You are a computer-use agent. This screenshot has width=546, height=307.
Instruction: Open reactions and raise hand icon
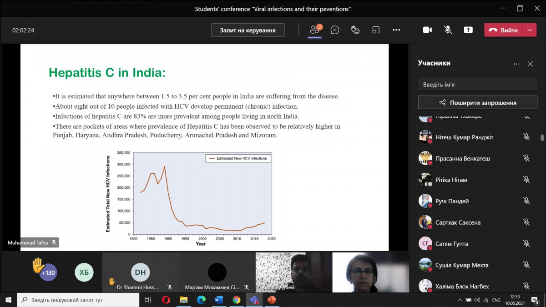pyautogui.click(x=355, y=30)
